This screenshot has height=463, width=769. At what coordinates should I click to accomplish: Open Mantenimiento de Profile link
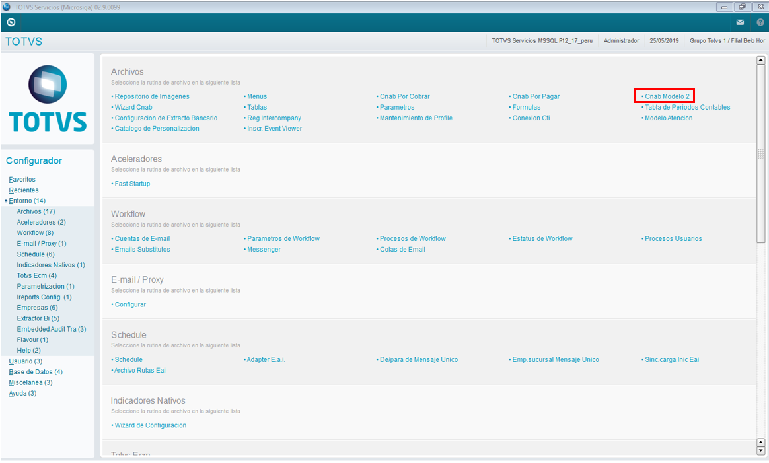(416, 118)
